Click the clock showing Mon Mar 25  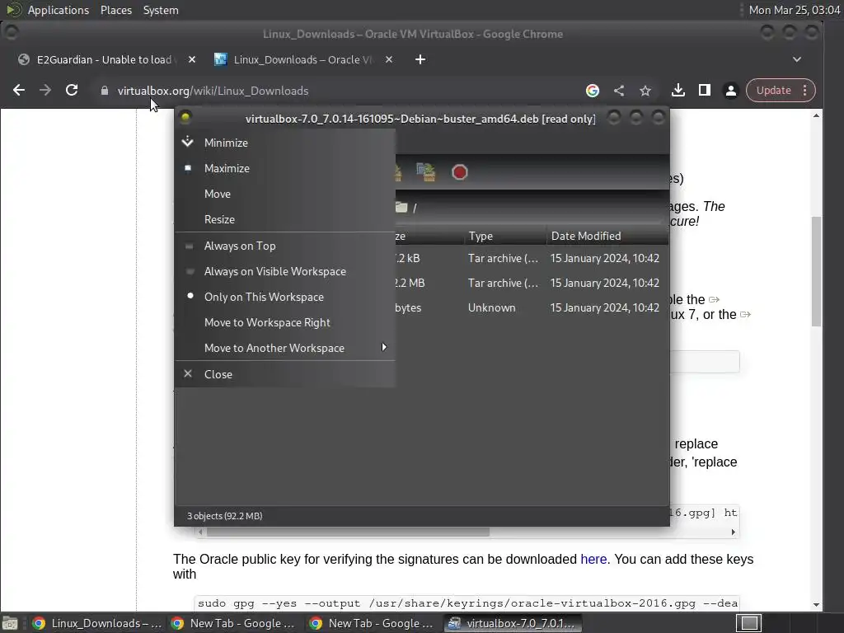(x=795, y=10)
